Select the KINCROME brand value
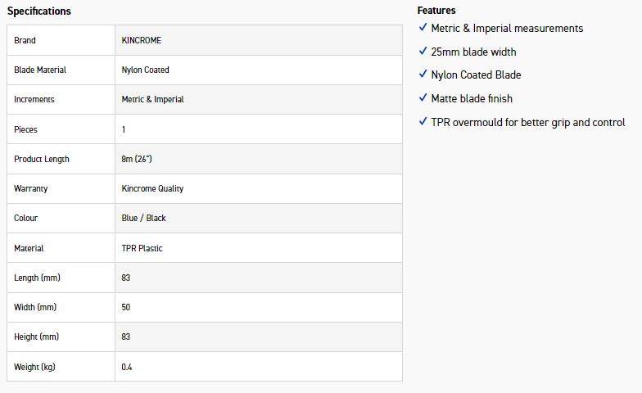642x393 pixels. [142, 40]
